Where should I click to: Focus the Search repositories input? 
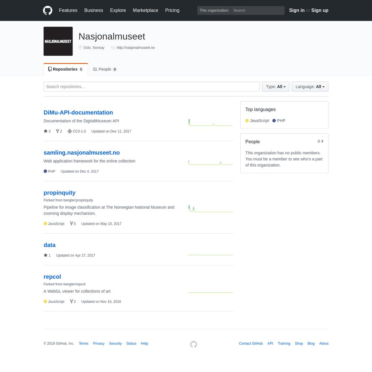152,87
